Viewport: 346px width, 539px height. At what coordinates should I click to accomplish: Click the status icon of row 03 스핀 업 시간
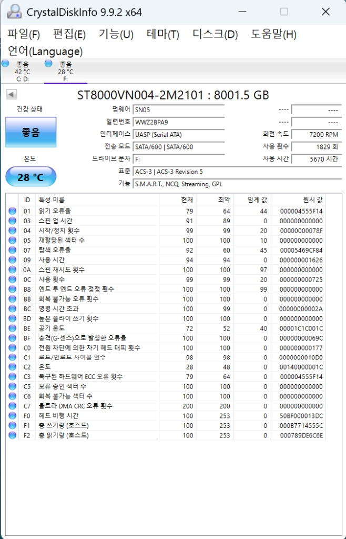13,221
